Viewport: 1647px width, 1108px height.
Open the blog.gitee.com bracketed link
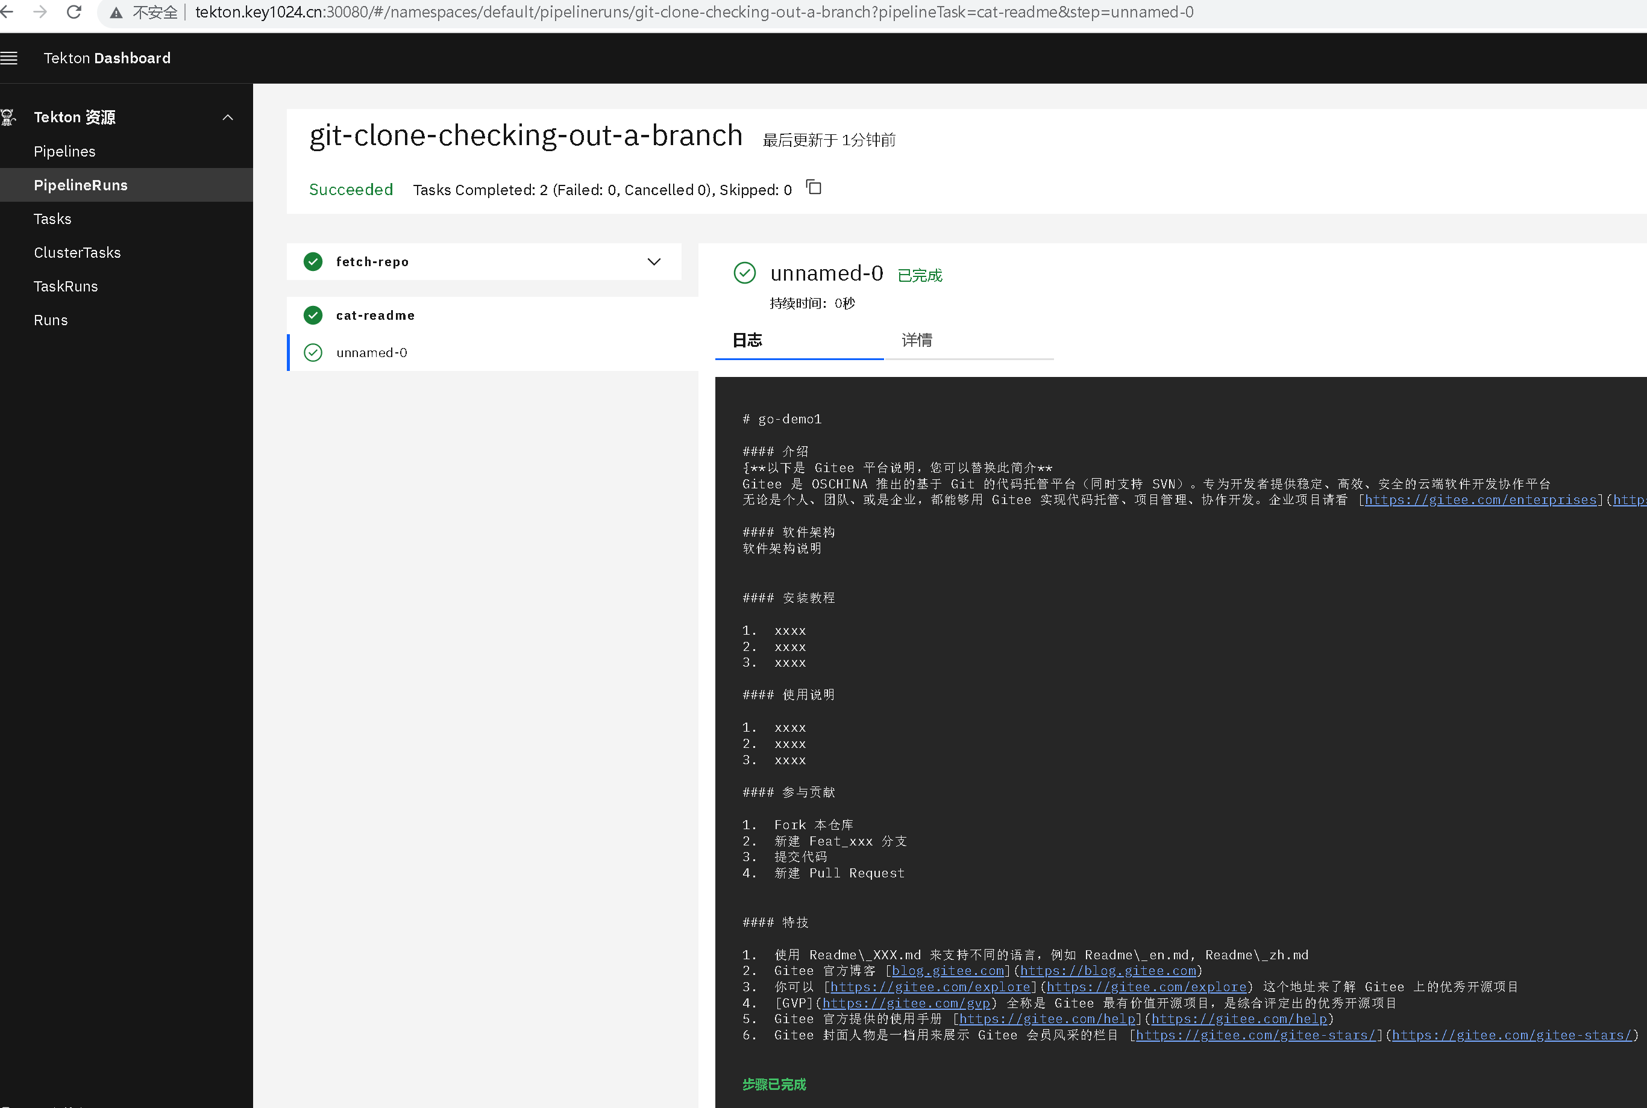pyautogui.click(x=947, y=971)
